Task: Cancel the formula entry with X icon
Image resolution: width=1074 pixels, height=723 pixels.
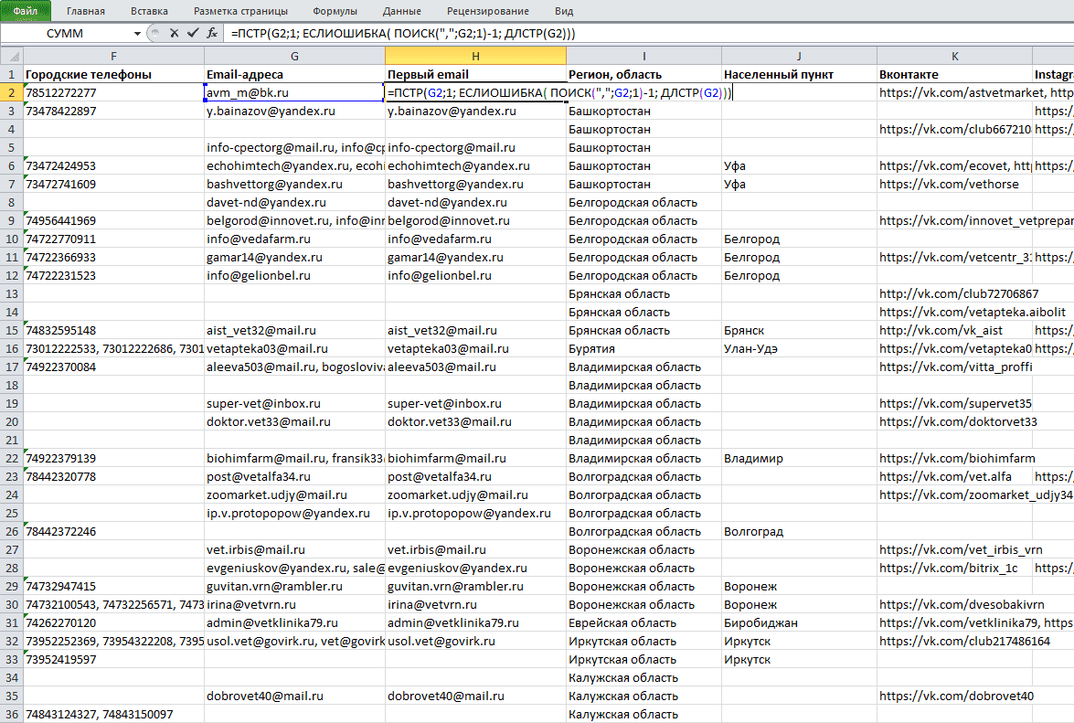Action: (x=174, y=33)
